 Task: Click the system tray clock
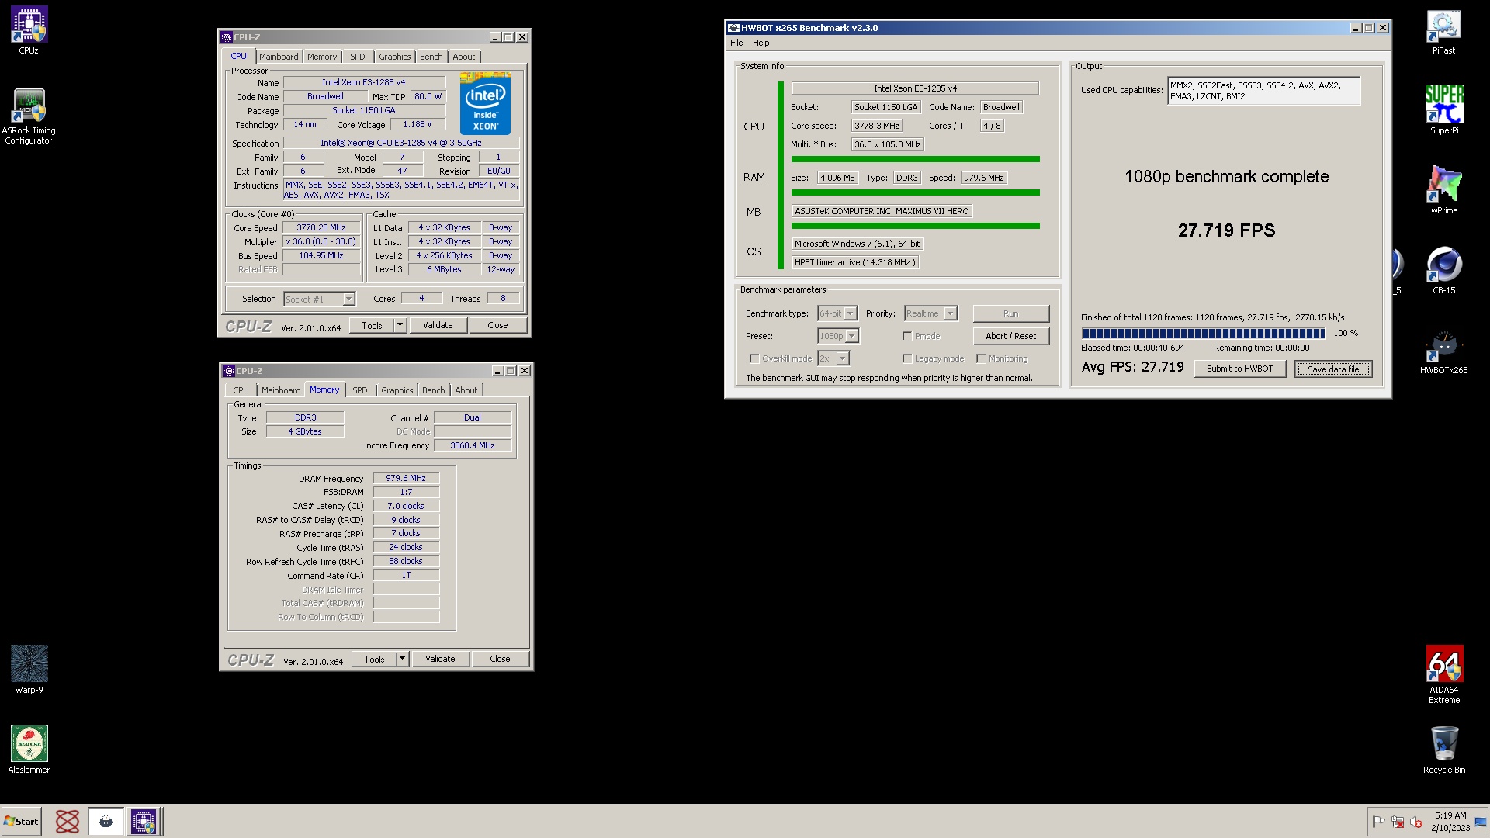click(x=1450, y=822)
